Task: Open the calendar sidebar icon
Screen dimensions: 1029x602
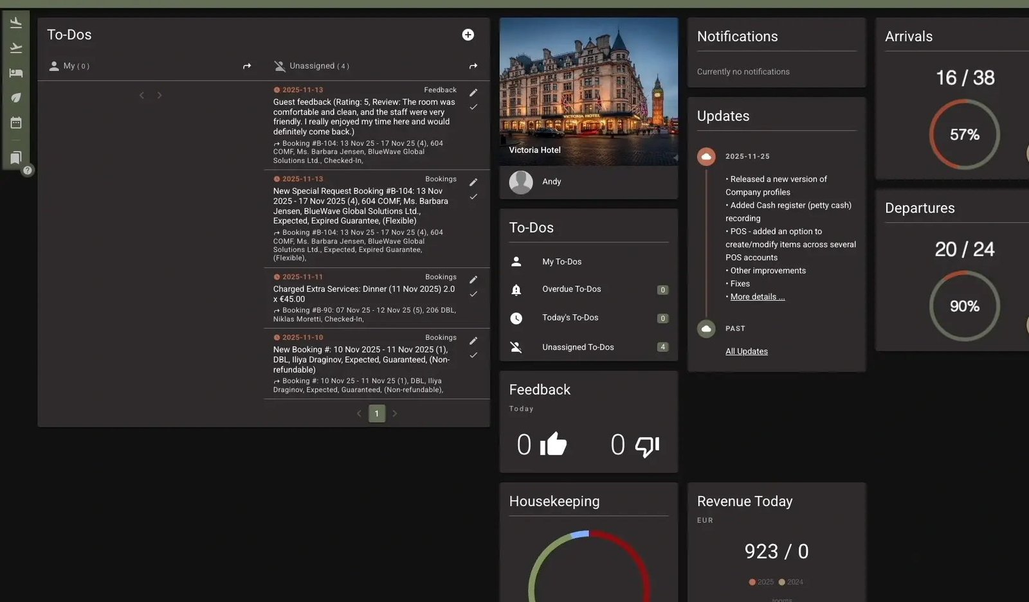Action: tap(16, 123)
